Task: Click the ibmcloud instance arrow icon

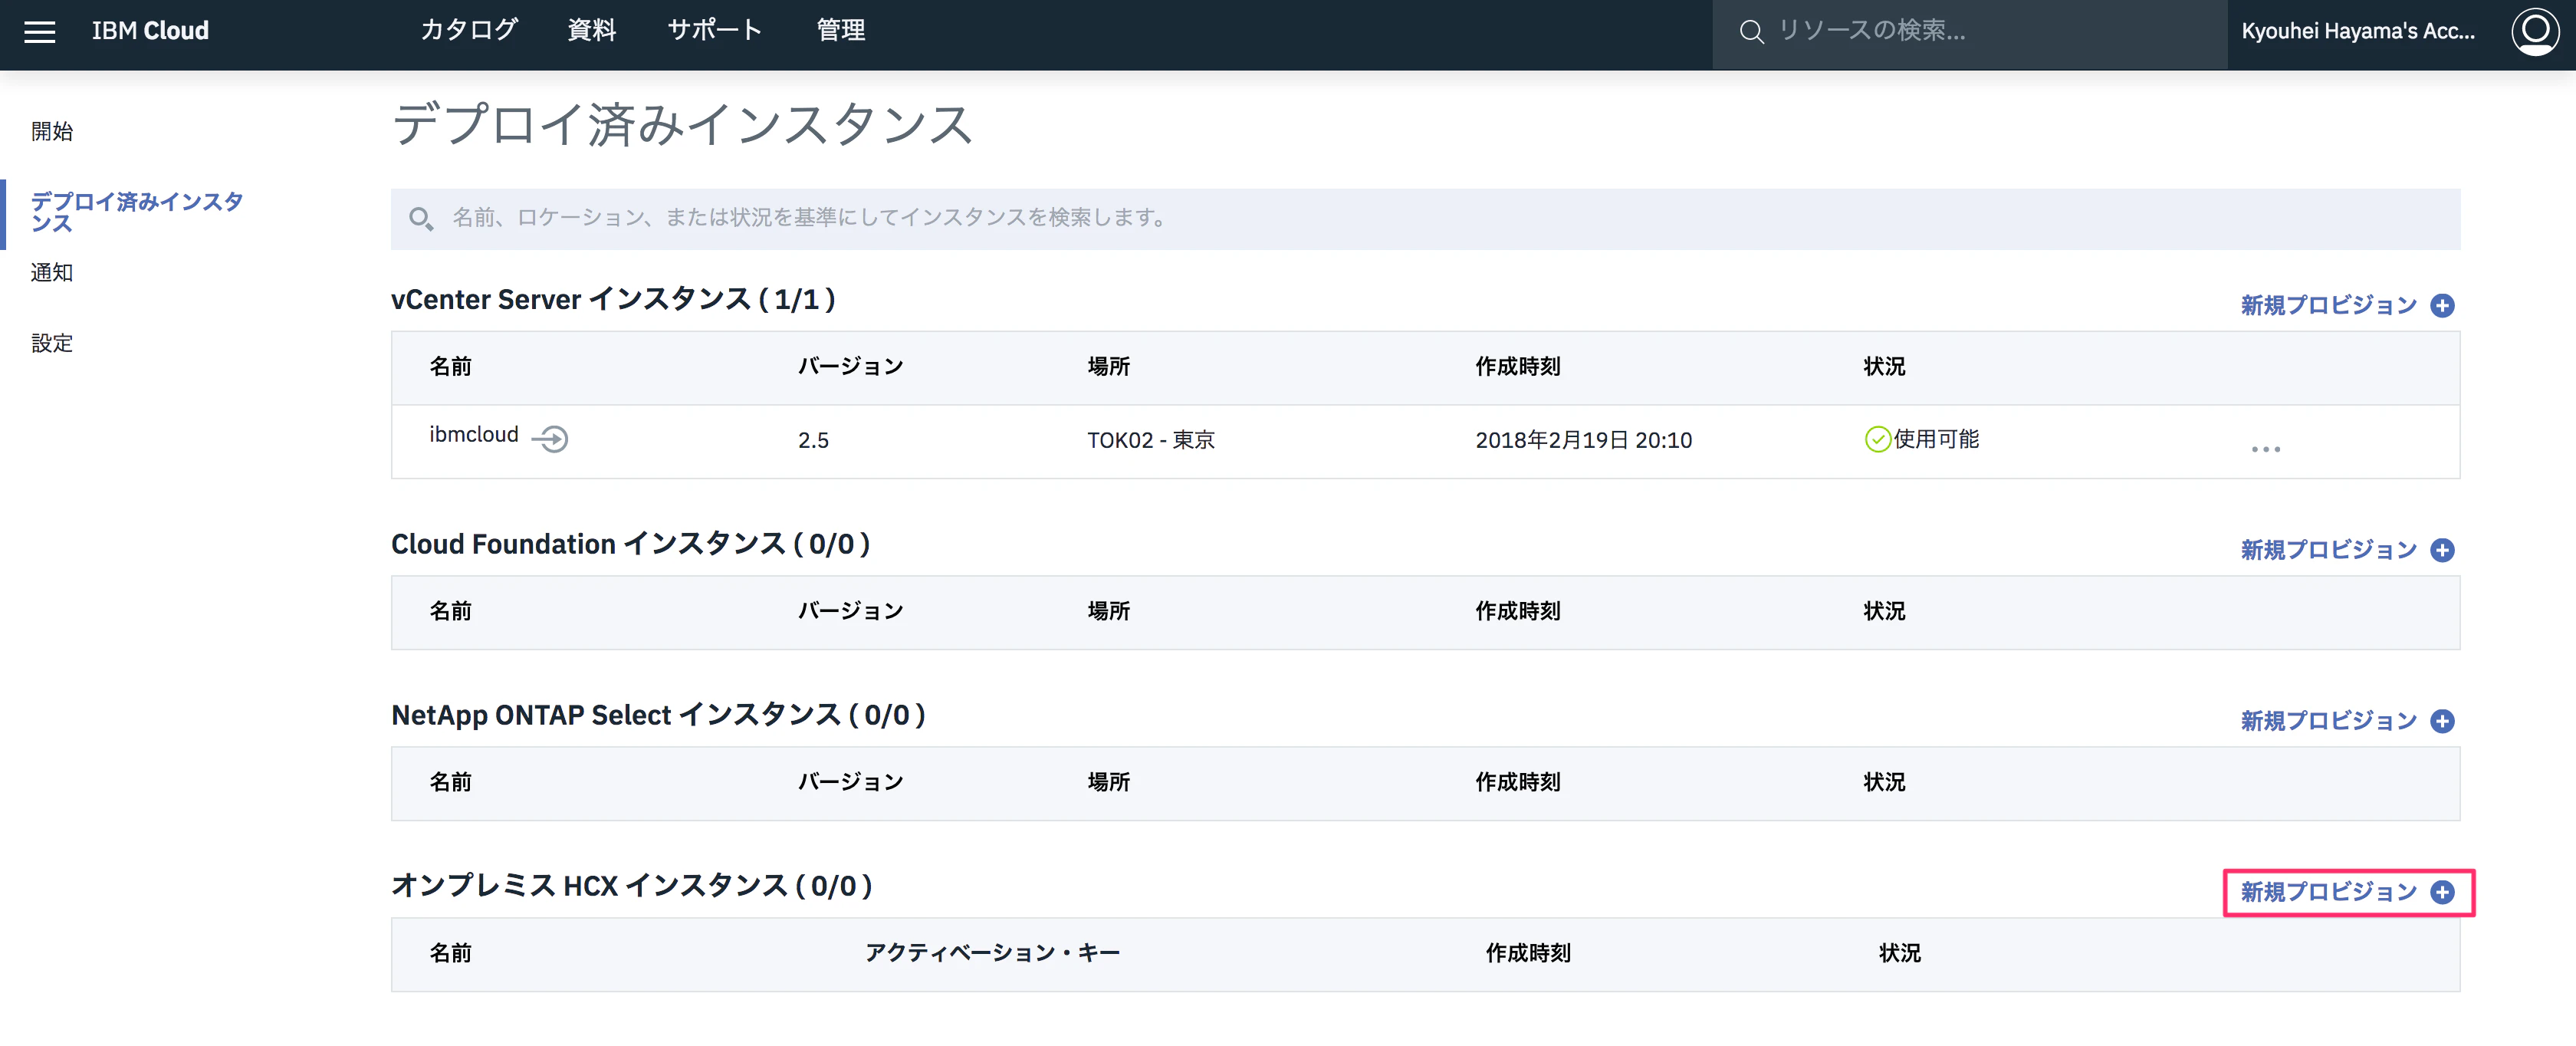Action: pyautogui.click(x=550, y=439)
